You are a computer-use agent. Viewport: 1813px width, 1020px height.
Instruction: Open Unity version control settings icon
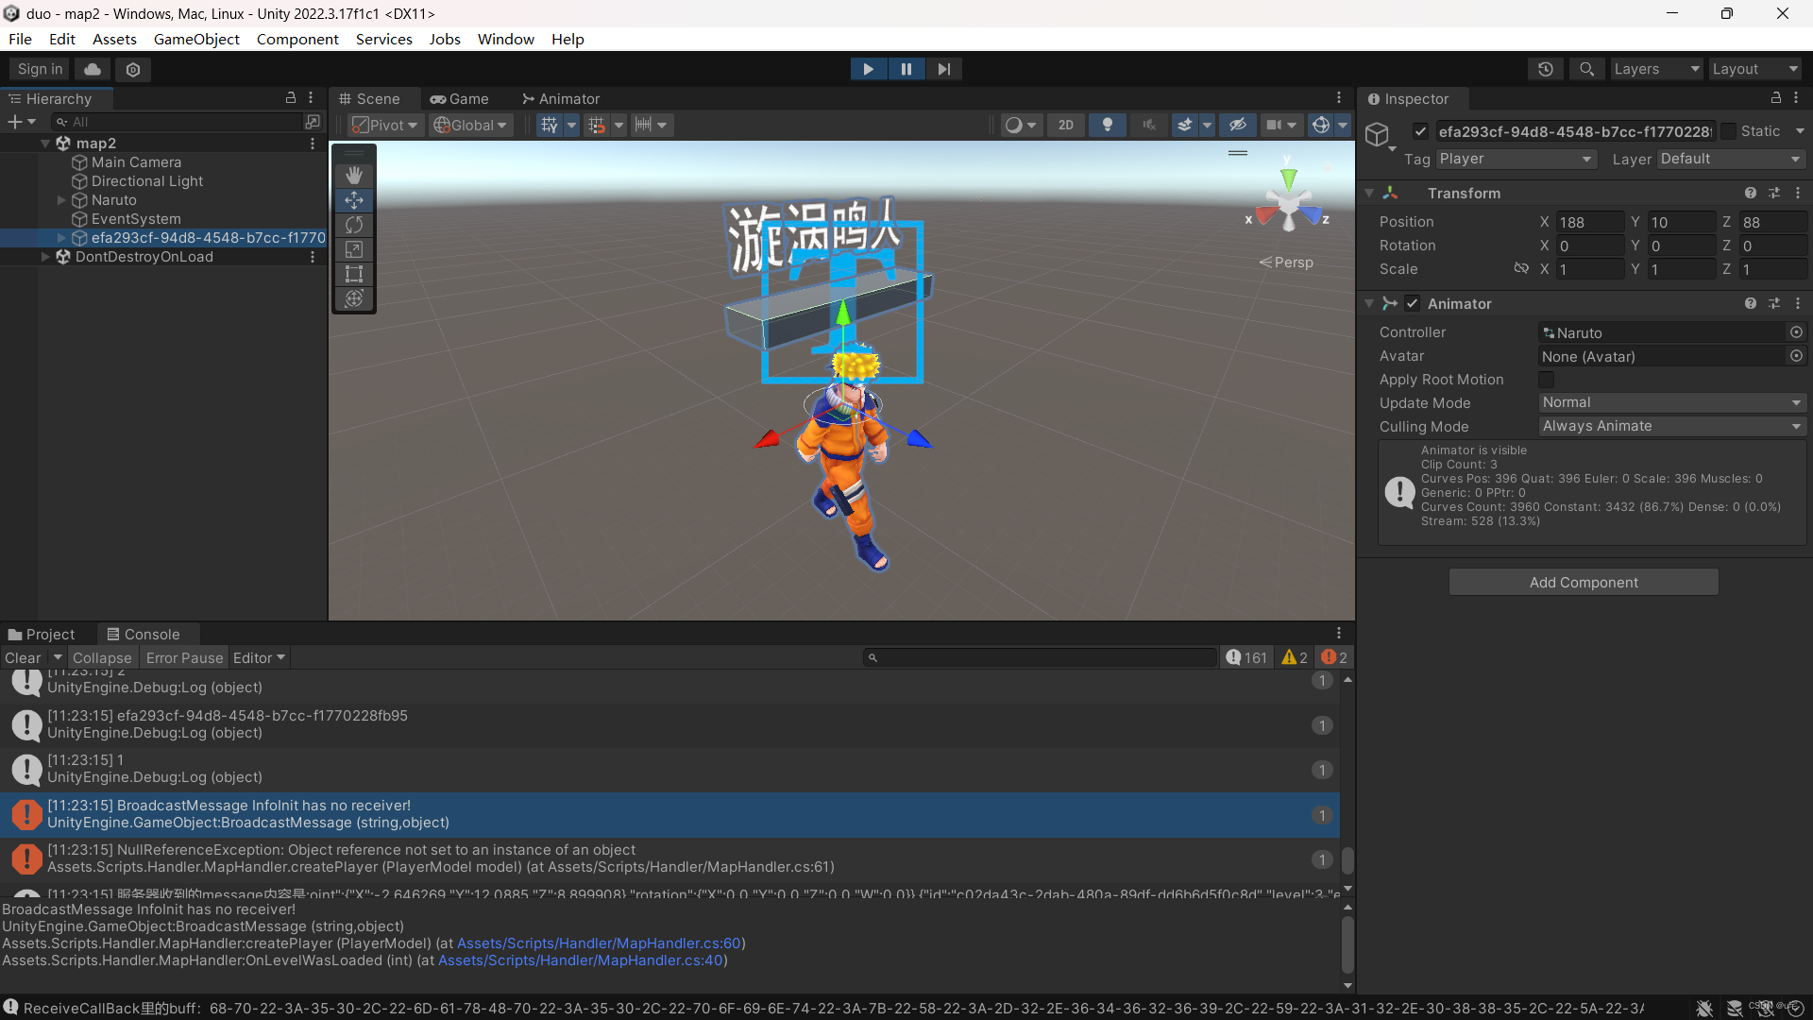coord(133,69)
